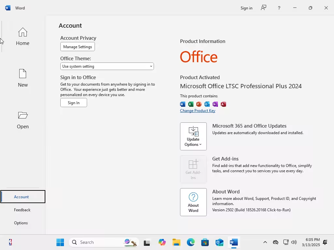Click the Excel icon under This product contains
This screenshot has width=334, height=250.
click(x=190, y=104)
